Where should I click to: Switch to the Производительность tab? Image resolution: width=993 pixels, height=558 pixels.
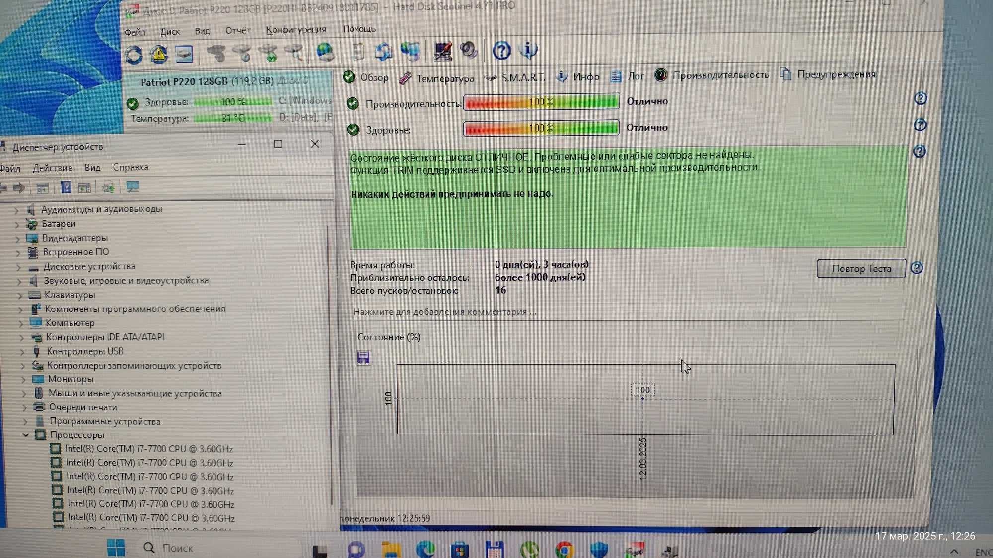pos(711,75)
